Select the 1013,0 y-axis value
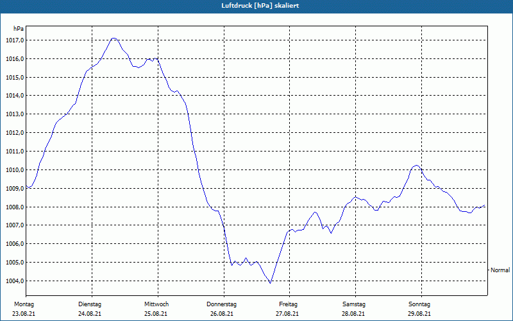The height and width of the screenshot is (321, 513). coord(15,114)
